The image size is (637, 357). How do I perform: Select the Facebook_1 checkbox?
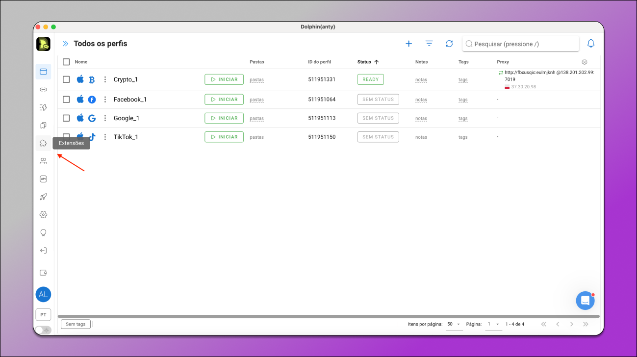tap(66, 100)
